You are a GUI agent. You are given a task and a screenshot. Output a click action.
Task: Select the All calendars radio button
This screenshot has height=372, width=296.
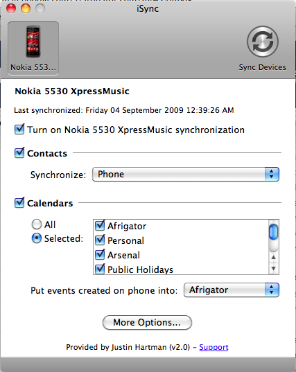37,224
